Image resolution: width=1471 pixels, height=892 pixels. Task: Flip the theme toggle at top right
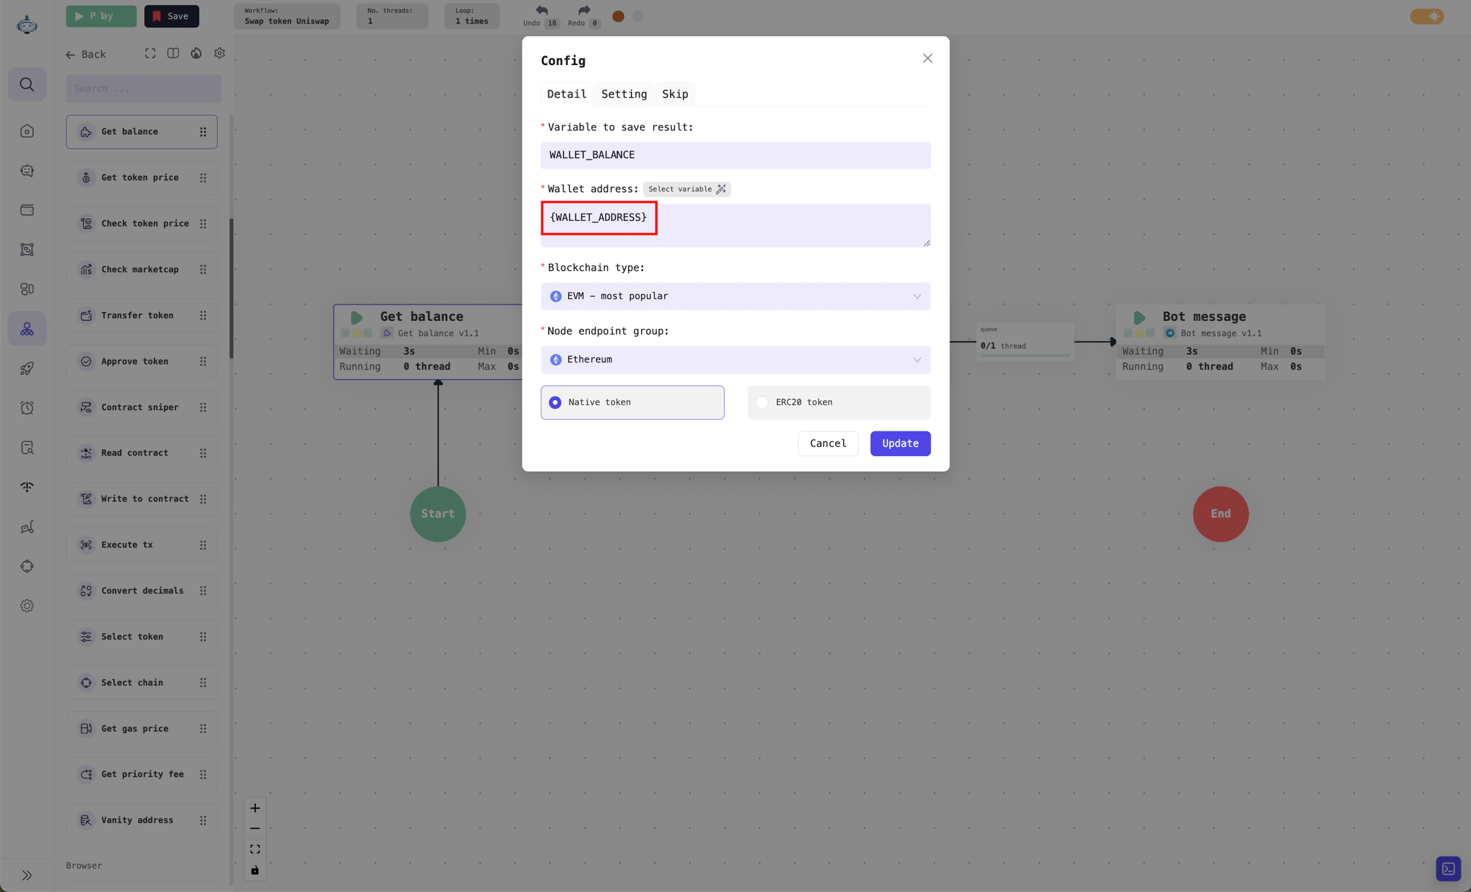(x=1428, y=16)
